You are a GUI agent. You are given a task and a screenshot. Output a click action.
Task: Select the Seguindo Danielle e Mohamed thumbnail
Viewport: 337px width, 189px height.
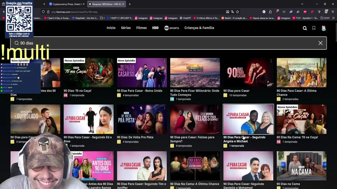point(248,166)
